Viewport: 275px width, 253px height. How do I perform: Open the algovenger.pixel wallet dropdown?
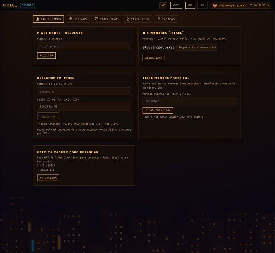click(x=241, y=6)
